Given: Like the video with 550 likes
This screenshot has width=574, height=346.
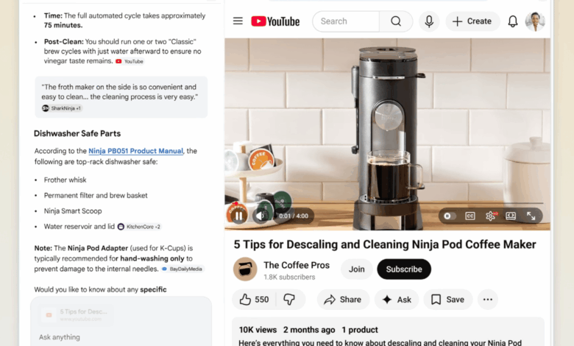Looking at the screenshot, I should (x=255, y=300).
